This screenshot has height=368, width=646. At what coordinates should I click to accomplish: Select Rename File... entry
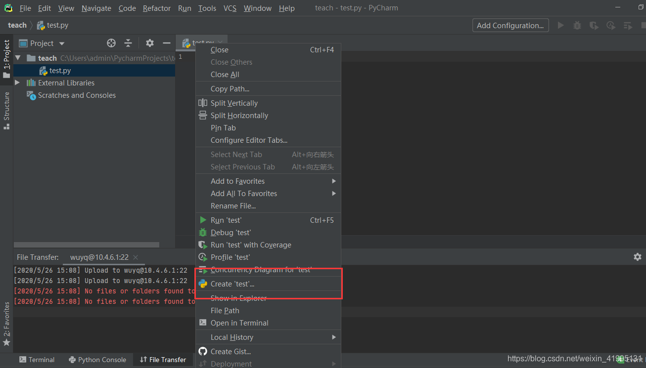[x=269, y=206]
